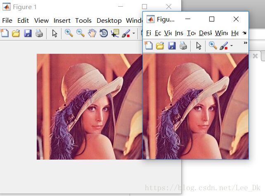Image resolution: width=265 pixels, height=196 pixels.
Task: Select Zoom In tool in Figure 1 toolbar
Action: point(69,33)
